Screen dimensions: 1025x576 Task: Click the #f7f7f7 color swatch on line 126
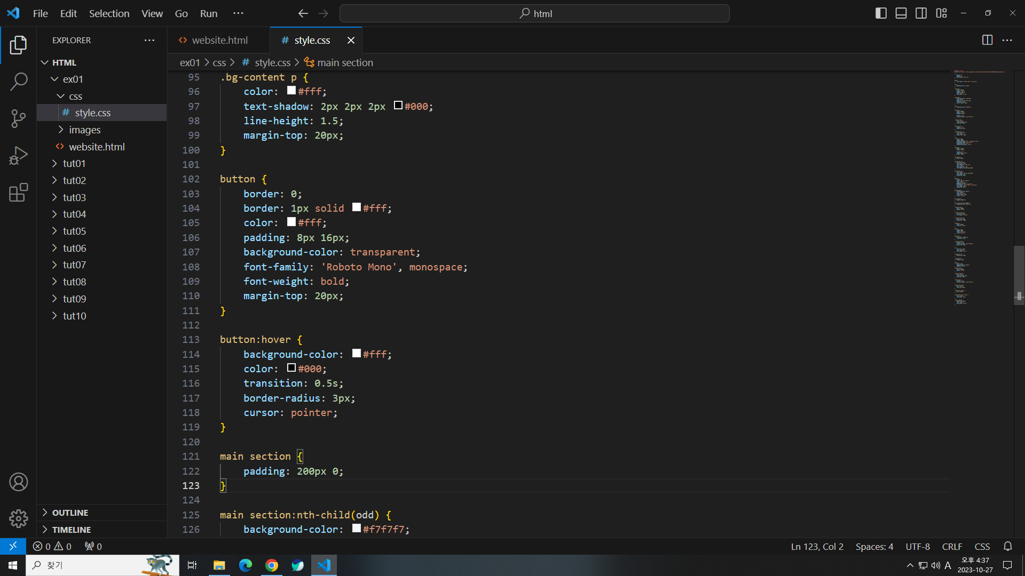pyautogui.click(x=357, y=529)
